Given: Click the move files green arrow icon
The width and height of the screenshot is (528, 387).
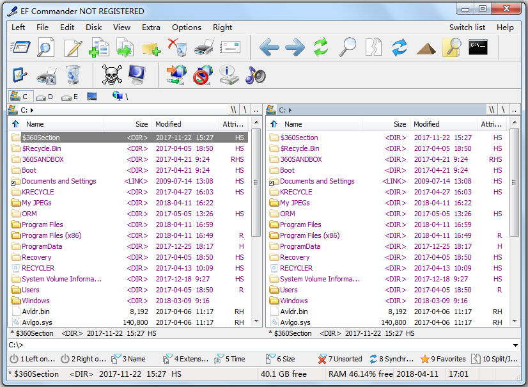Looking at the screenshot, I should 125,47.
